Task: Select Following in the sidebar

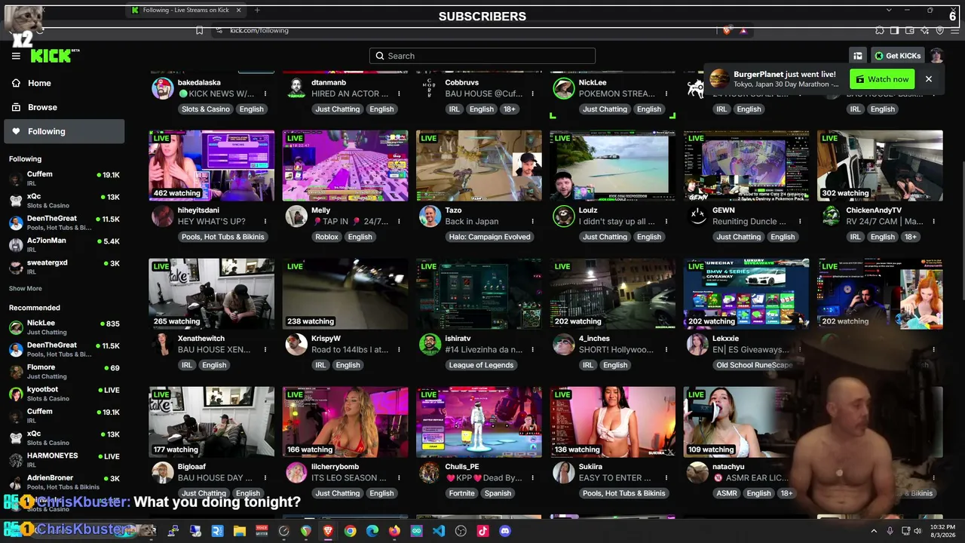Action: pyautogui.click(x=63, y=131)
